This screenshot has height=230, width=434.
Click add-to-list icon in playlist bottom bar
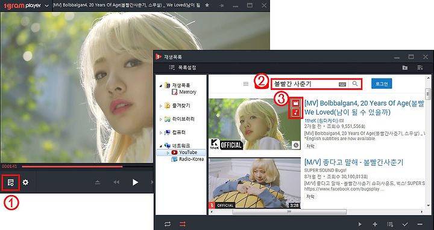[390, 224]
